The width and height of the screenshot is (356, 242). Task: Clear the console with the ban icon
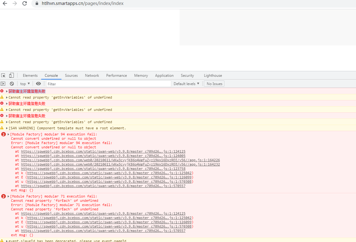12,84
